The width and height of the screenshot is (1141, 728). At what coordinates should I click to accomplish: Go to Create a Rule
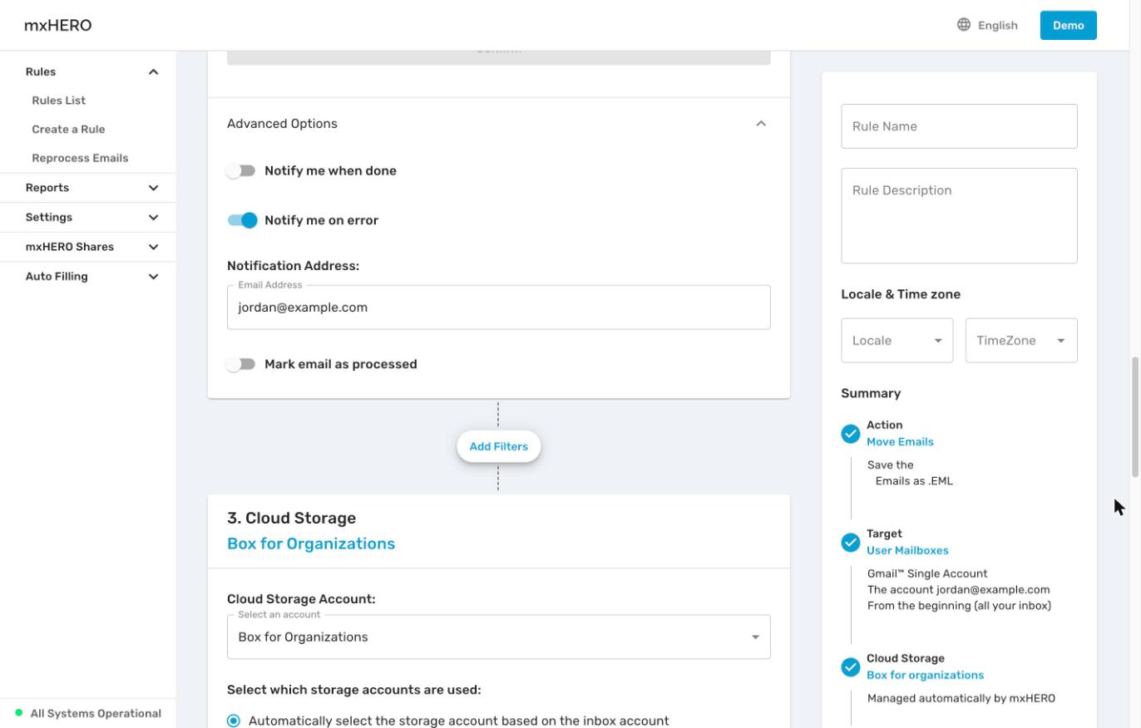point(68,130)
